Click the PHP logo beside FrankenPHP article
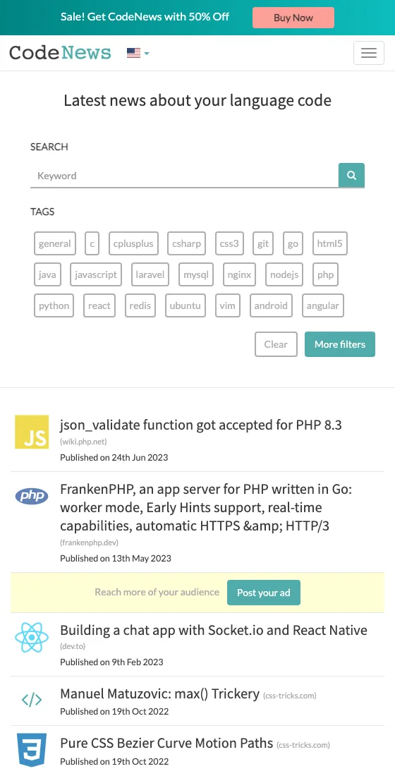The width and height of the screenshot is (395, 776). click(x=32, y=496)
